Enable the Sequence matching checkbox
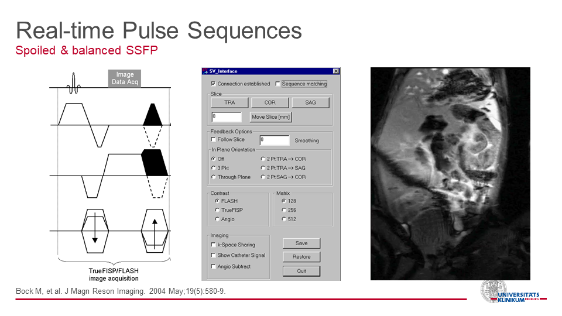 278,84
